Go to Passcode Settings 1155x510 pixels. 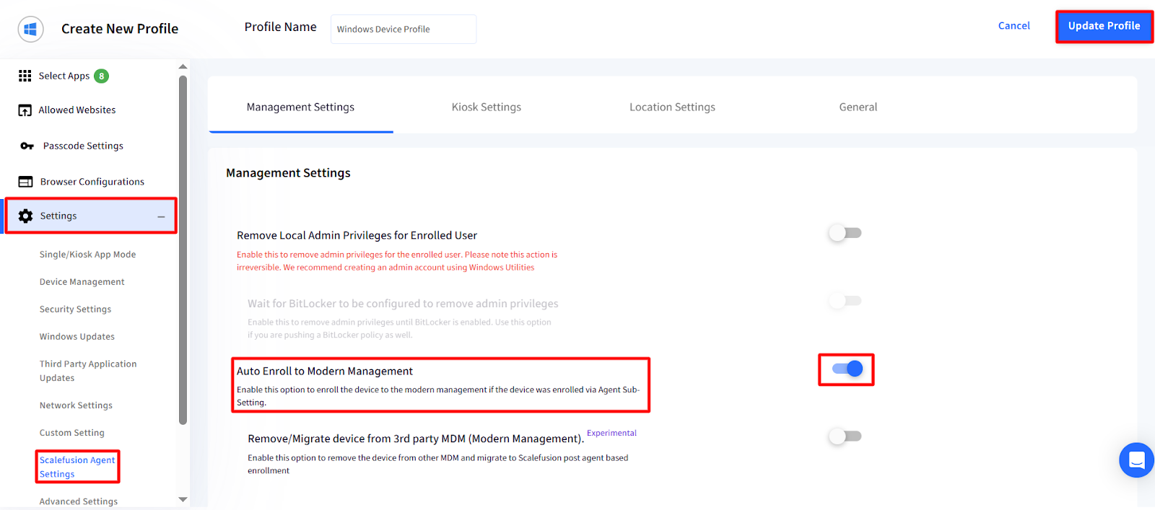pyautogui.click(x=83, y=146)
